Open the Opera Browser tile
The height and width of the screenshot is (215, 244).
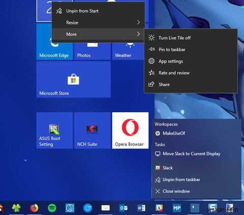coord(130,131)
